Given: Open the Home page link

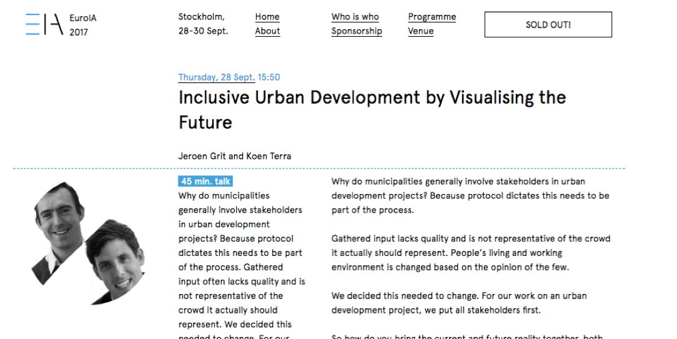Looking at the screenshot, I should tap(267, 17).
